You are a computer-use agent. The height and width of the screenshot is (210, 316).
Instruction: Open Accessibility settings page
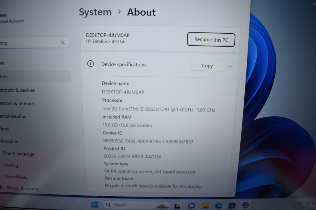(x=16, y=177)
